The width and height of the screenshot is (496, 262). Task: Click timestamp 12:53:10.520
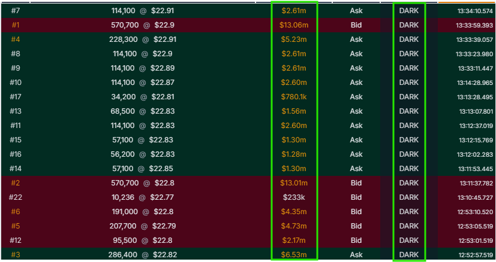tap(475, 212)
